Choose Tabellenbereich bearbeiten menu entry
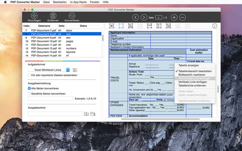 (195, 71)
